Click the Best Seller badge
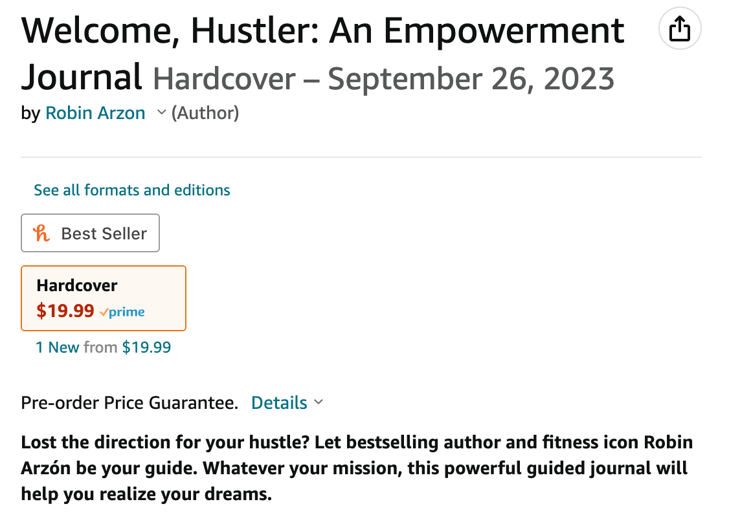729x515 pixels. [x=90, y=233]
